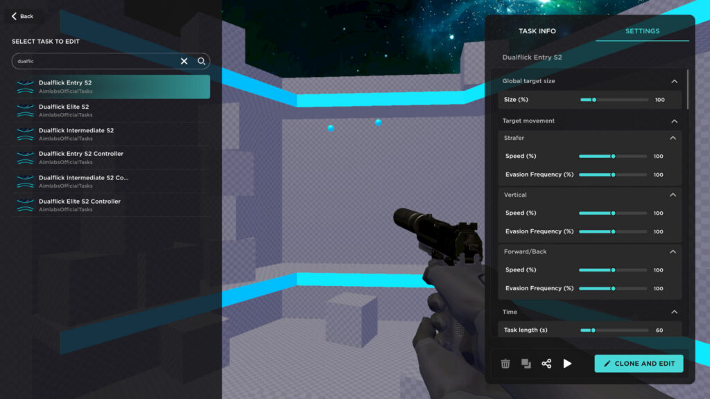Click the Task length value 60
Image resolution: width=710 pixels, height=399 pixels.
pyautogui.click(x=659, y=330)
